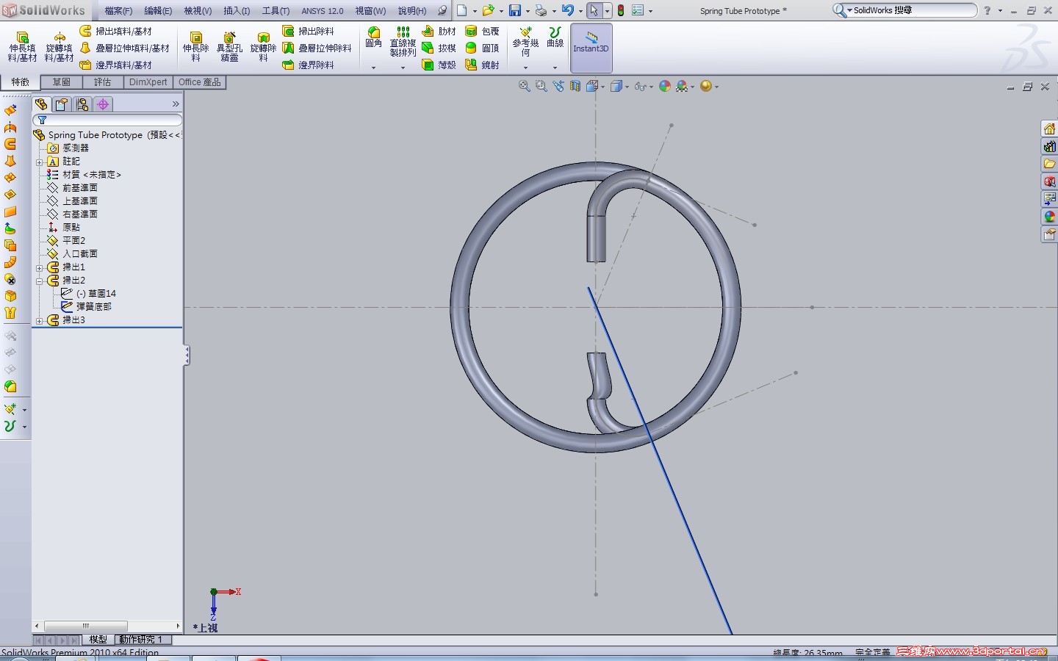Image resolution: width=1058 pixels, height=661 pixels.
Task: Select the 旋轉除料 revolved cut tool
Action: click(263, 47)
